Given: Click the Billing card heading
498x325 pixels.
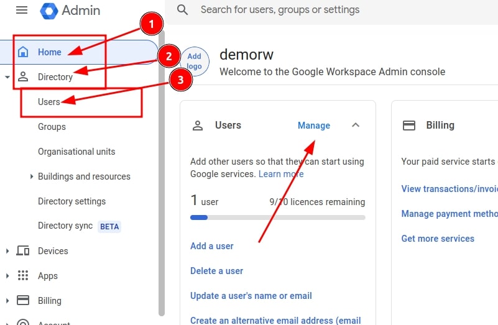Looking at the screenshot, I should 440,125.
